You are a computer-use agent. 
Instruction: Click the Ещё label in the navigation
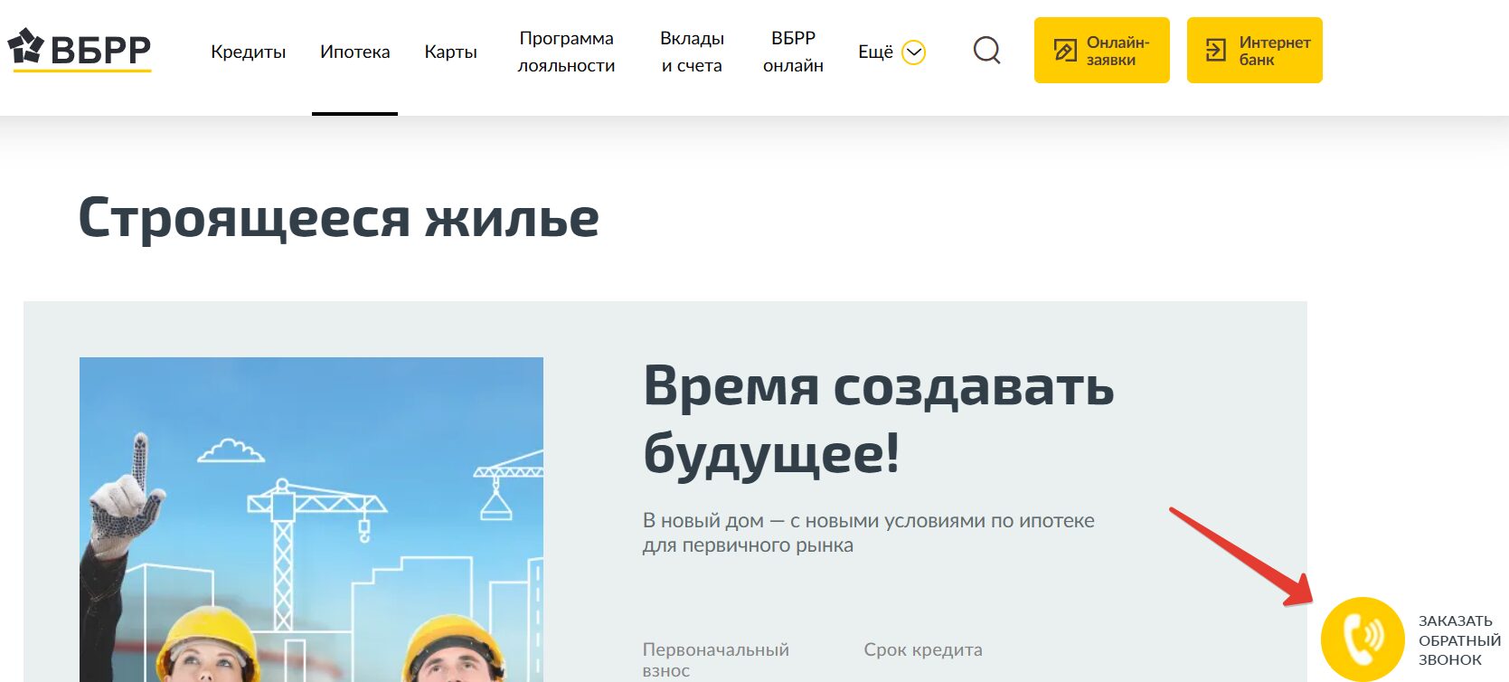(x=874, y=52)
